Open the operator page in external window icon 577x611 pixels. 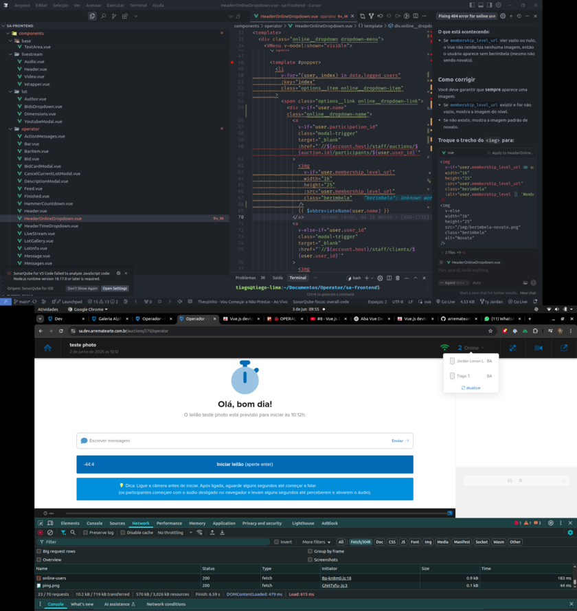(x=564, y=348)
